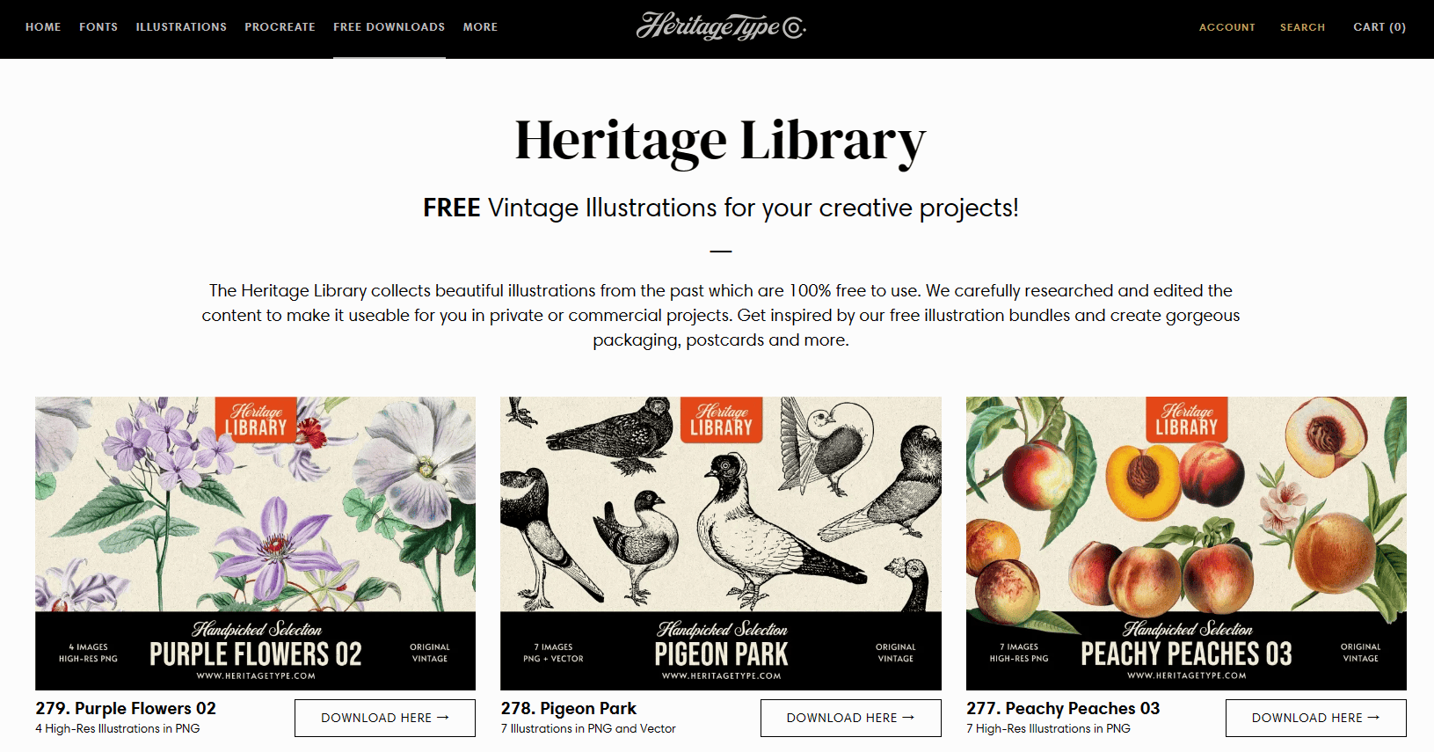Click Heritage Library badge on Purple Flowers image
The width and height of the screenshot is (1434, 752).
pyautogui.click(x=256, y=420)
